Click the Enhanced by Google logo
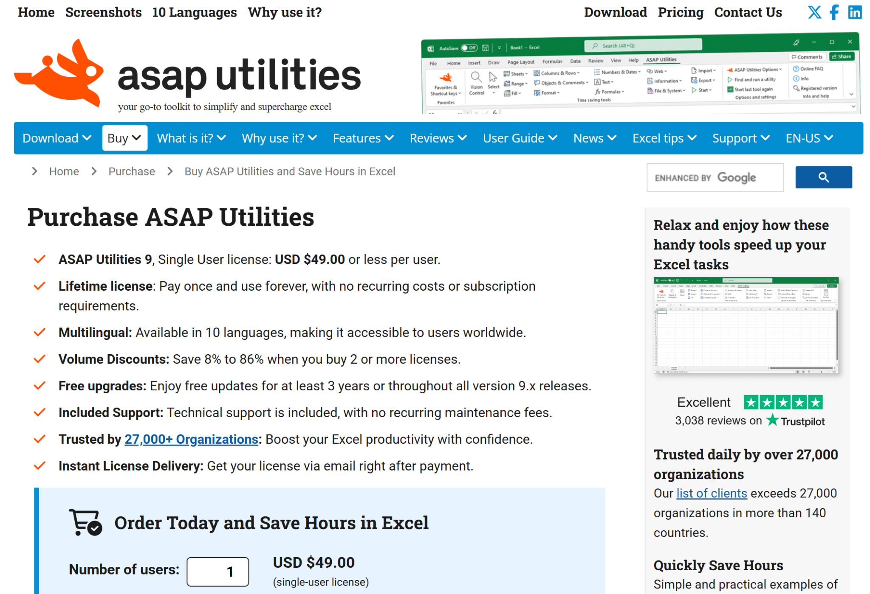870x594 pixels. (715, 177)
